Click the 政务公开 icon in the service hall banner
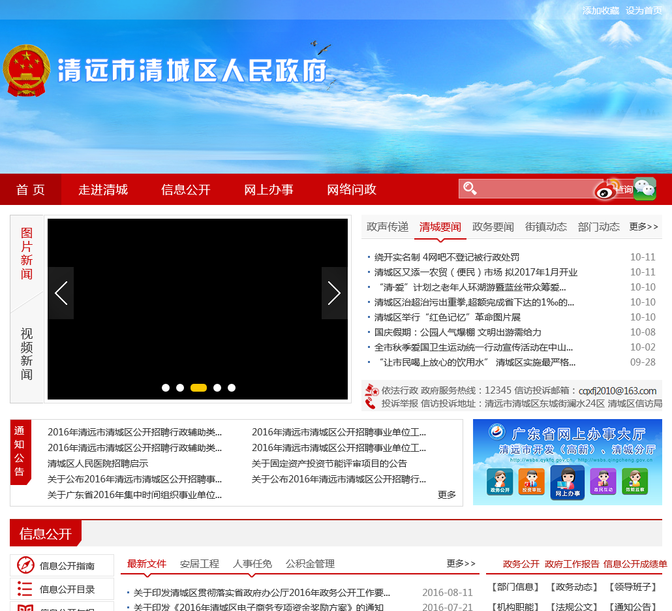This screenshot has height=611, width=672. [x=499, y=482]
